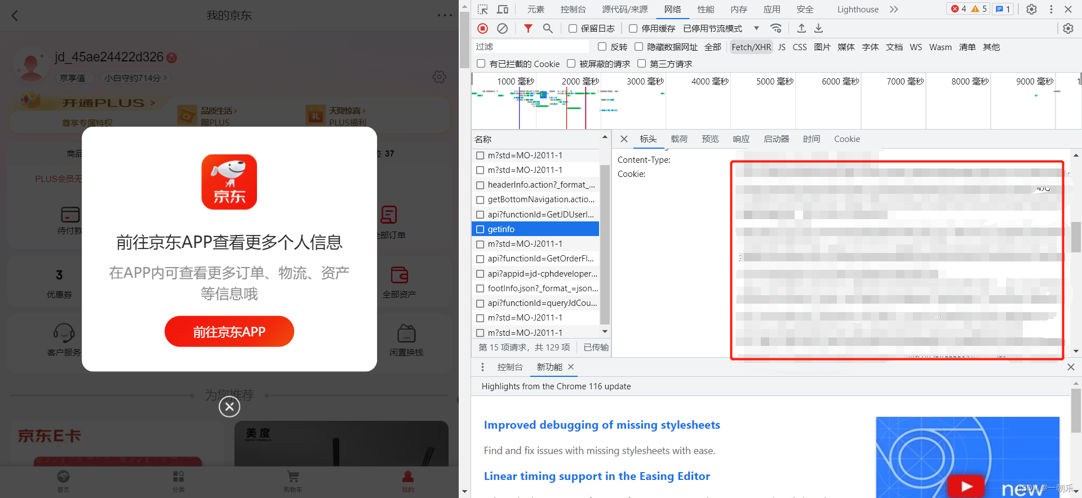Select the getBottomNavigation.action request row

pyautogui.click(x=535, y=199)
